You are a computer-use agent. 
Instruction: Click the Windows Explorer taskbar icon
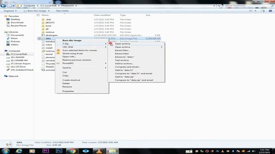(x=113, y=151)
